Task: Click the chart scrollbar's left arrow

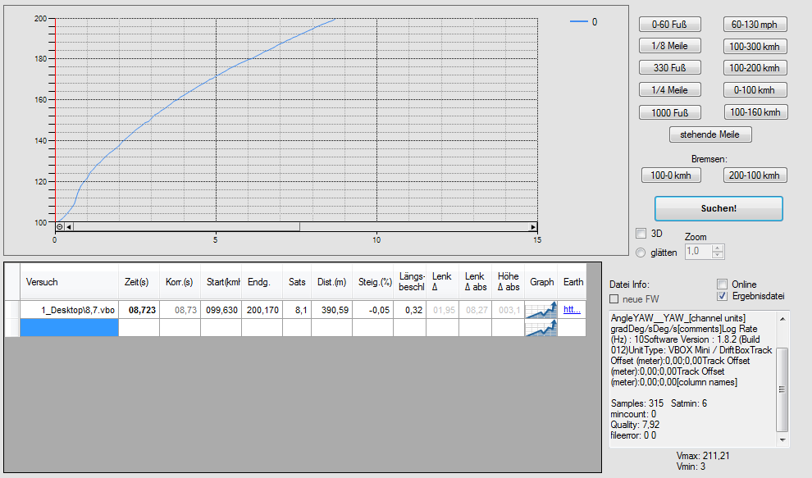Action: pos(69,227)
